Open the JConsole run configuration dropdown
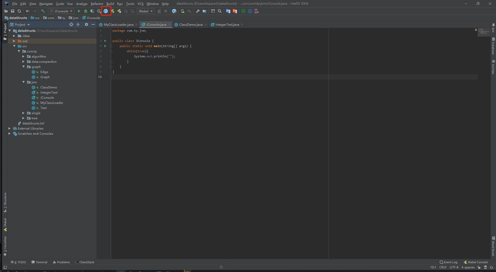 point(61,11)
